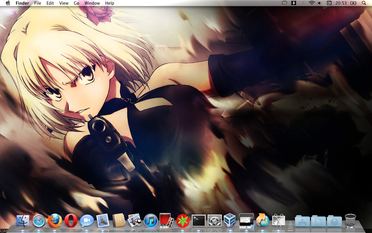Image resolution: width=372 pixels, height=233 pixels.
Task: Open the screen sharing monitor icon
Action: [x=246, y=221]
